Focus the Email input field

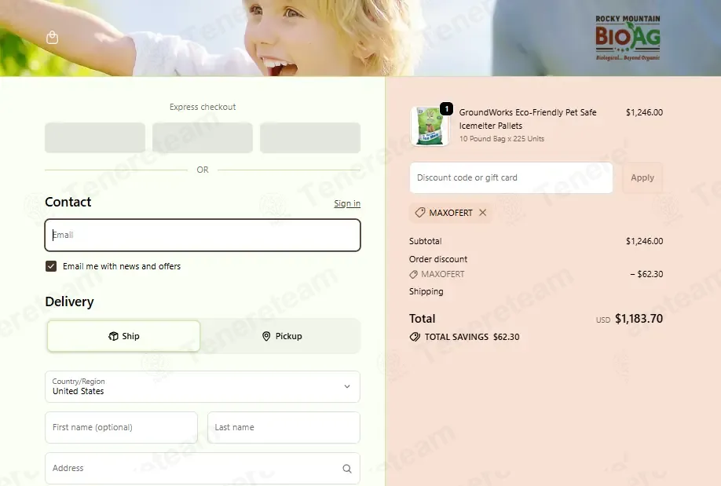[203, 235]
